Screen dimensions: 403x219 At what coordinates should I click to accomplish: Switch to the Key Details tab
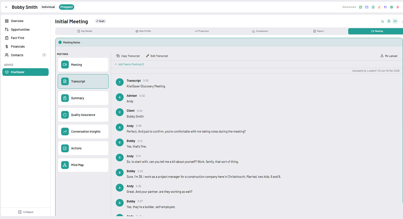click(x=85, y=31)
